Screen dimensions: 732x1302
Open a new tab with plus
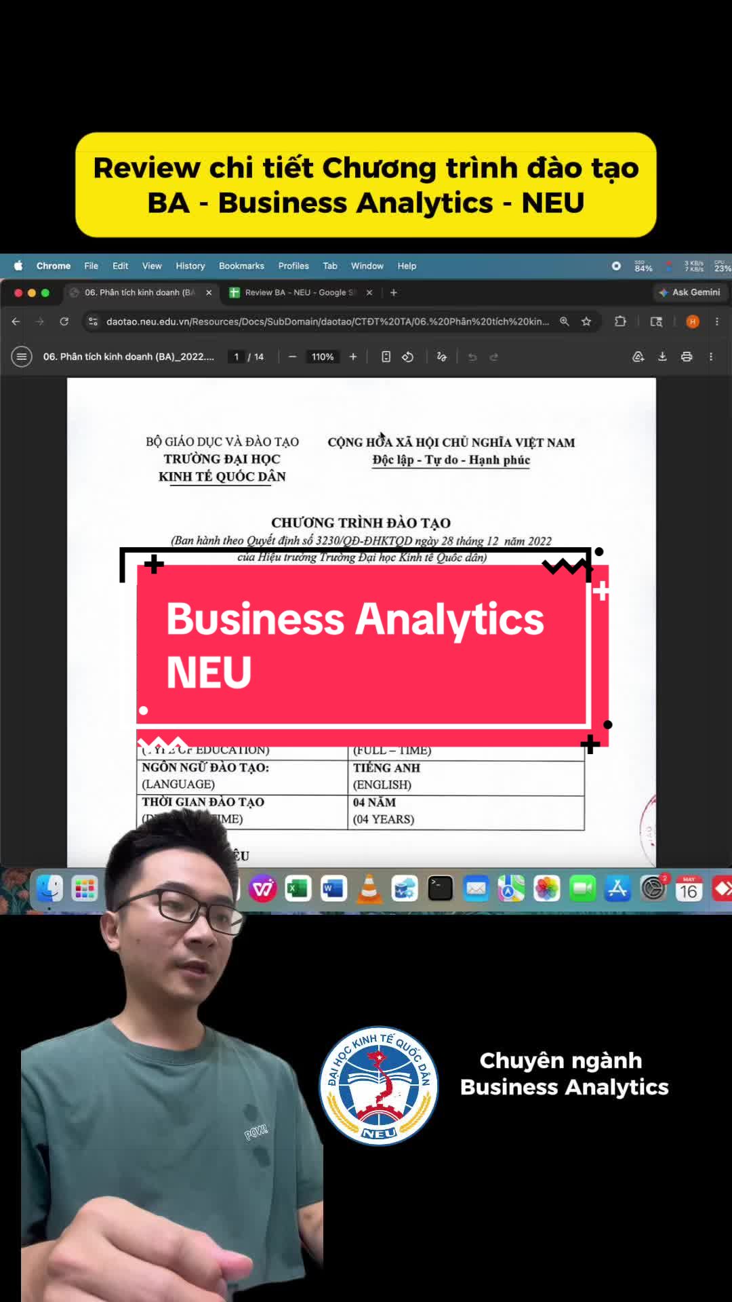[394, 292]
